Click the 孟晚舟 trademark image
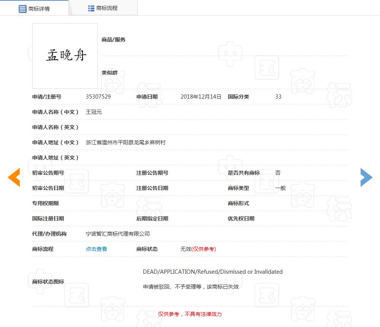 (x=65, y=56)
